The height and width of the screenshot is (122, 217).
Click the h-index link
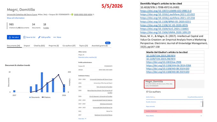click(x=46, y=28)
